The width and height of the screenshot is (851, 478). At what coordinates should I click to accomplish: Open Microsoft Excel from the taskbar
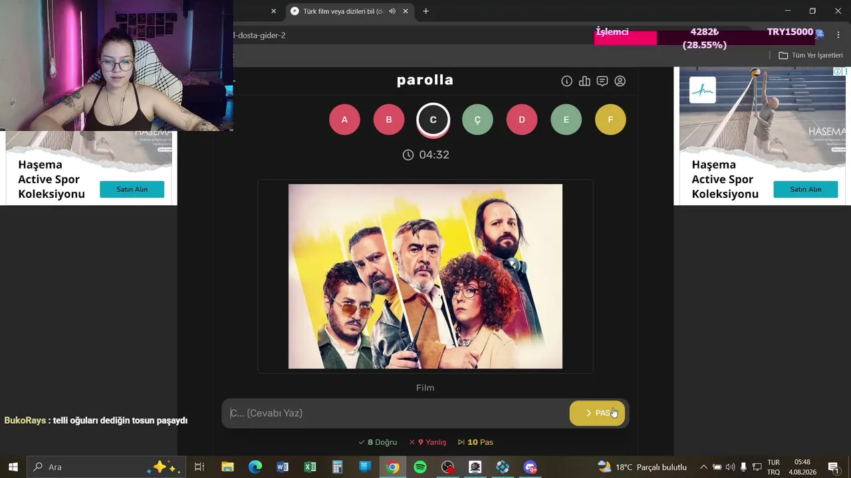pos(310,467)
